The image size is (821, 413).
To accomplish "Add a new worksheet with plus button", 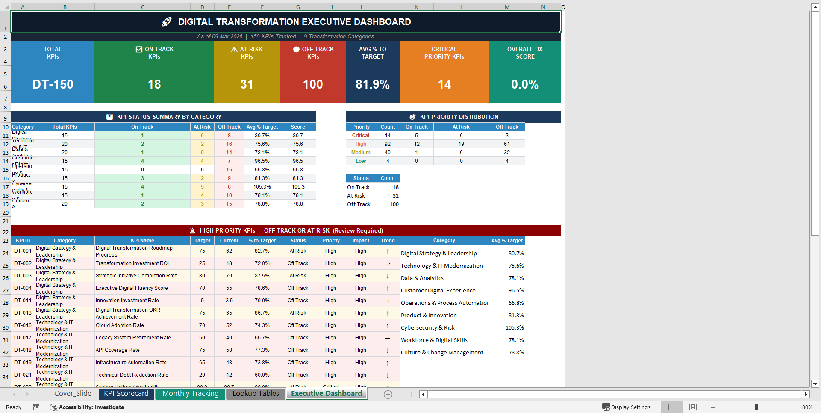I will pos(388,394).
